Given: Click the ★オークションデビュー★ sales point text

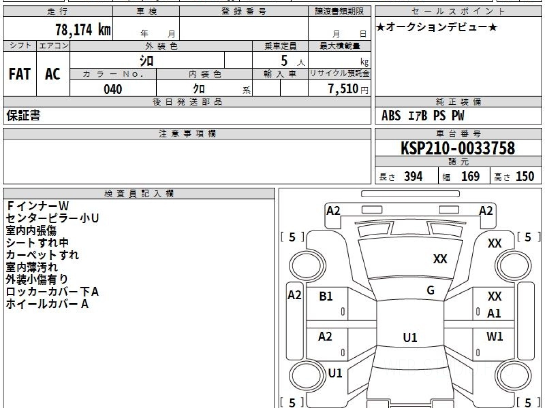Looking at the screenshot, I should click(x=437, y=27).
